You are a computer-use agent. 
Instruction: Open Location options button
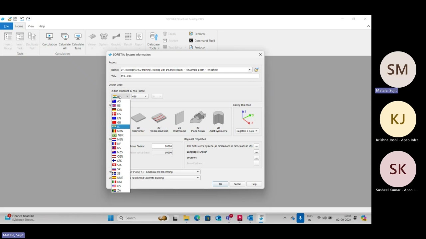click(256, 158)
